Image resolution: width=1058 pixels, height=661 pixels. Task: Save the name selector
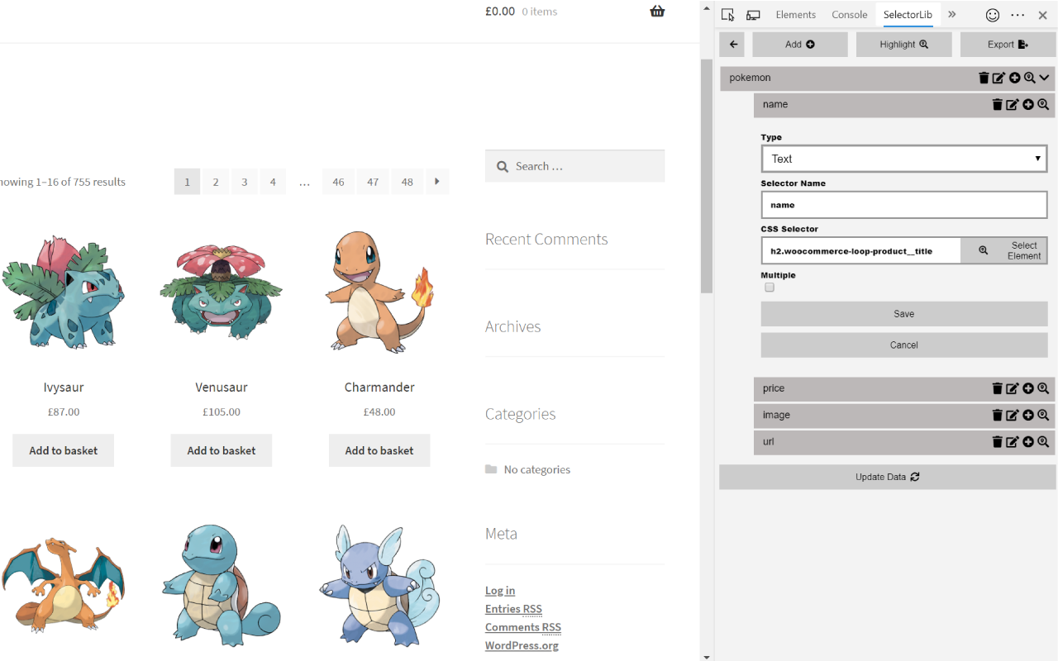tap(904, 314)
